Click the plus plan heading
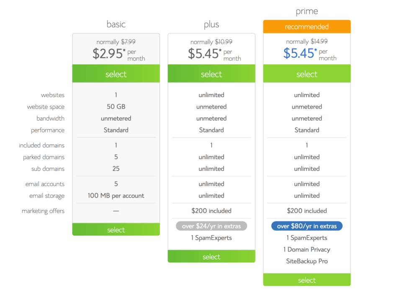Screen dimensions: 402x293 pos(211,24)
